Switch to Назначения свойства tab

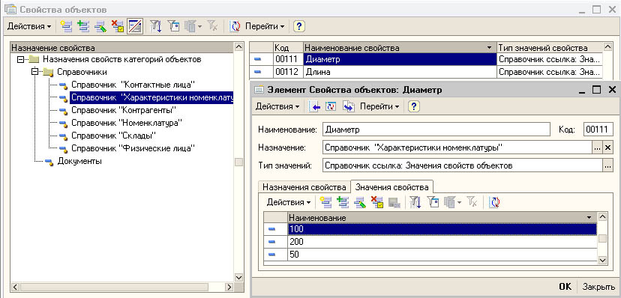click(304, 186)
